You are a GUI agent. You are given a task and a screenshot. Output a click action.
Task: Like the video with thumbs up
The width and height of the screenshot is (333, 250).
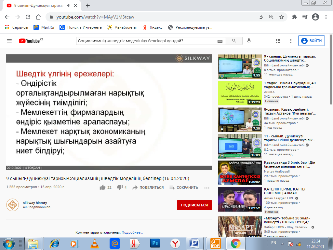point(102,187)
